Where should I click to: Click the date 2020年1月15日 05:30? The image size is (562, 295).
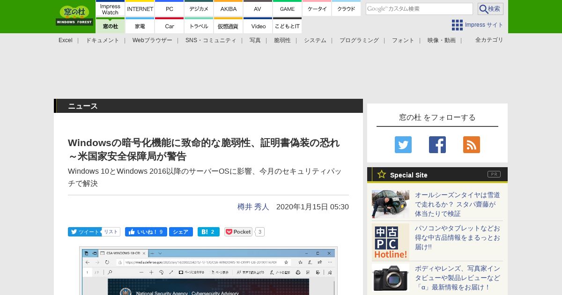pyautogui.click(x=312, y=206)
